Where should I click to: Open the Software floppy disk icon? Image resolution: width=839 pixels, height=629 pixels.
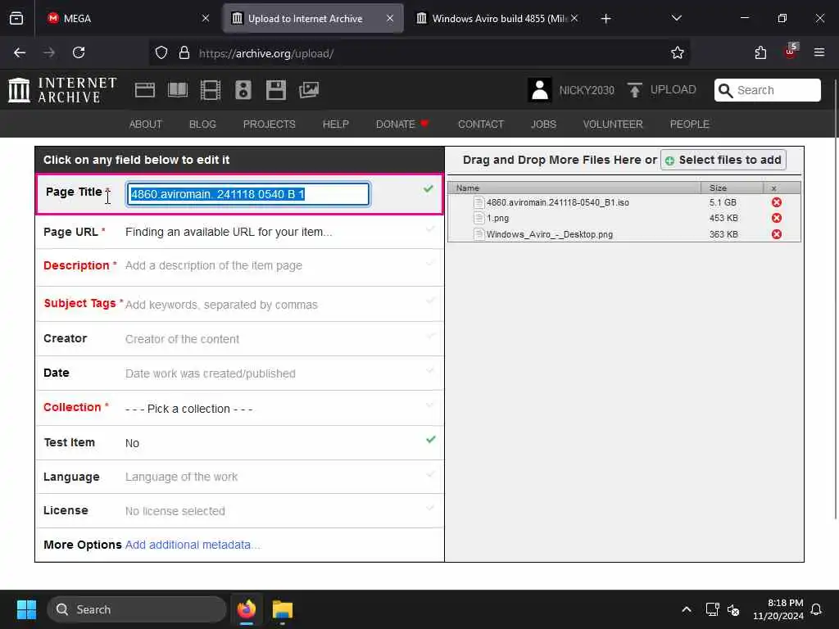coord(276,90)
